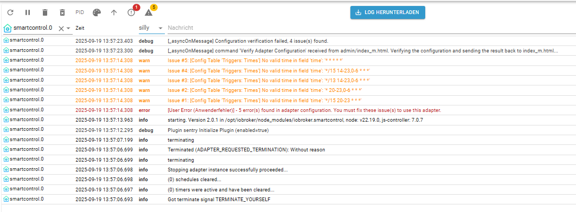Pause the log output
576x212 pixels.
(28, 12)
